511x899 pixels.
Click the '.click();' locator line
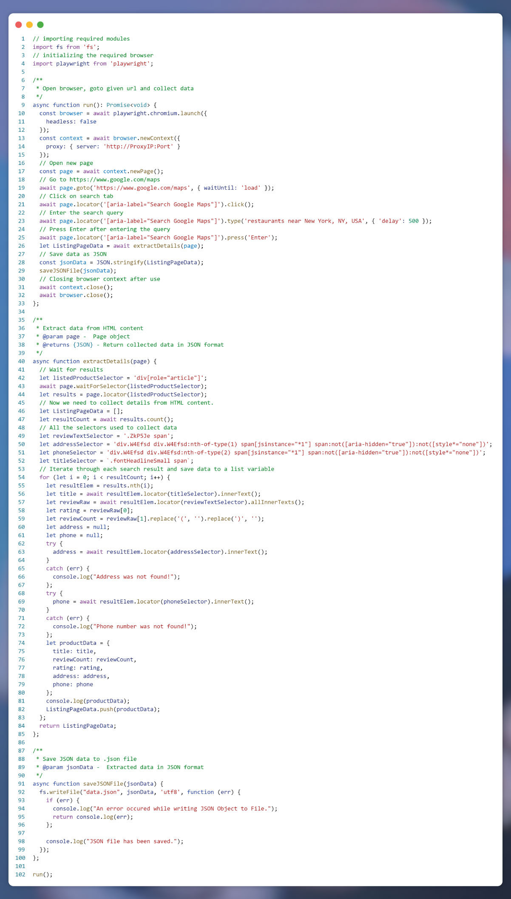coord(146,204)
